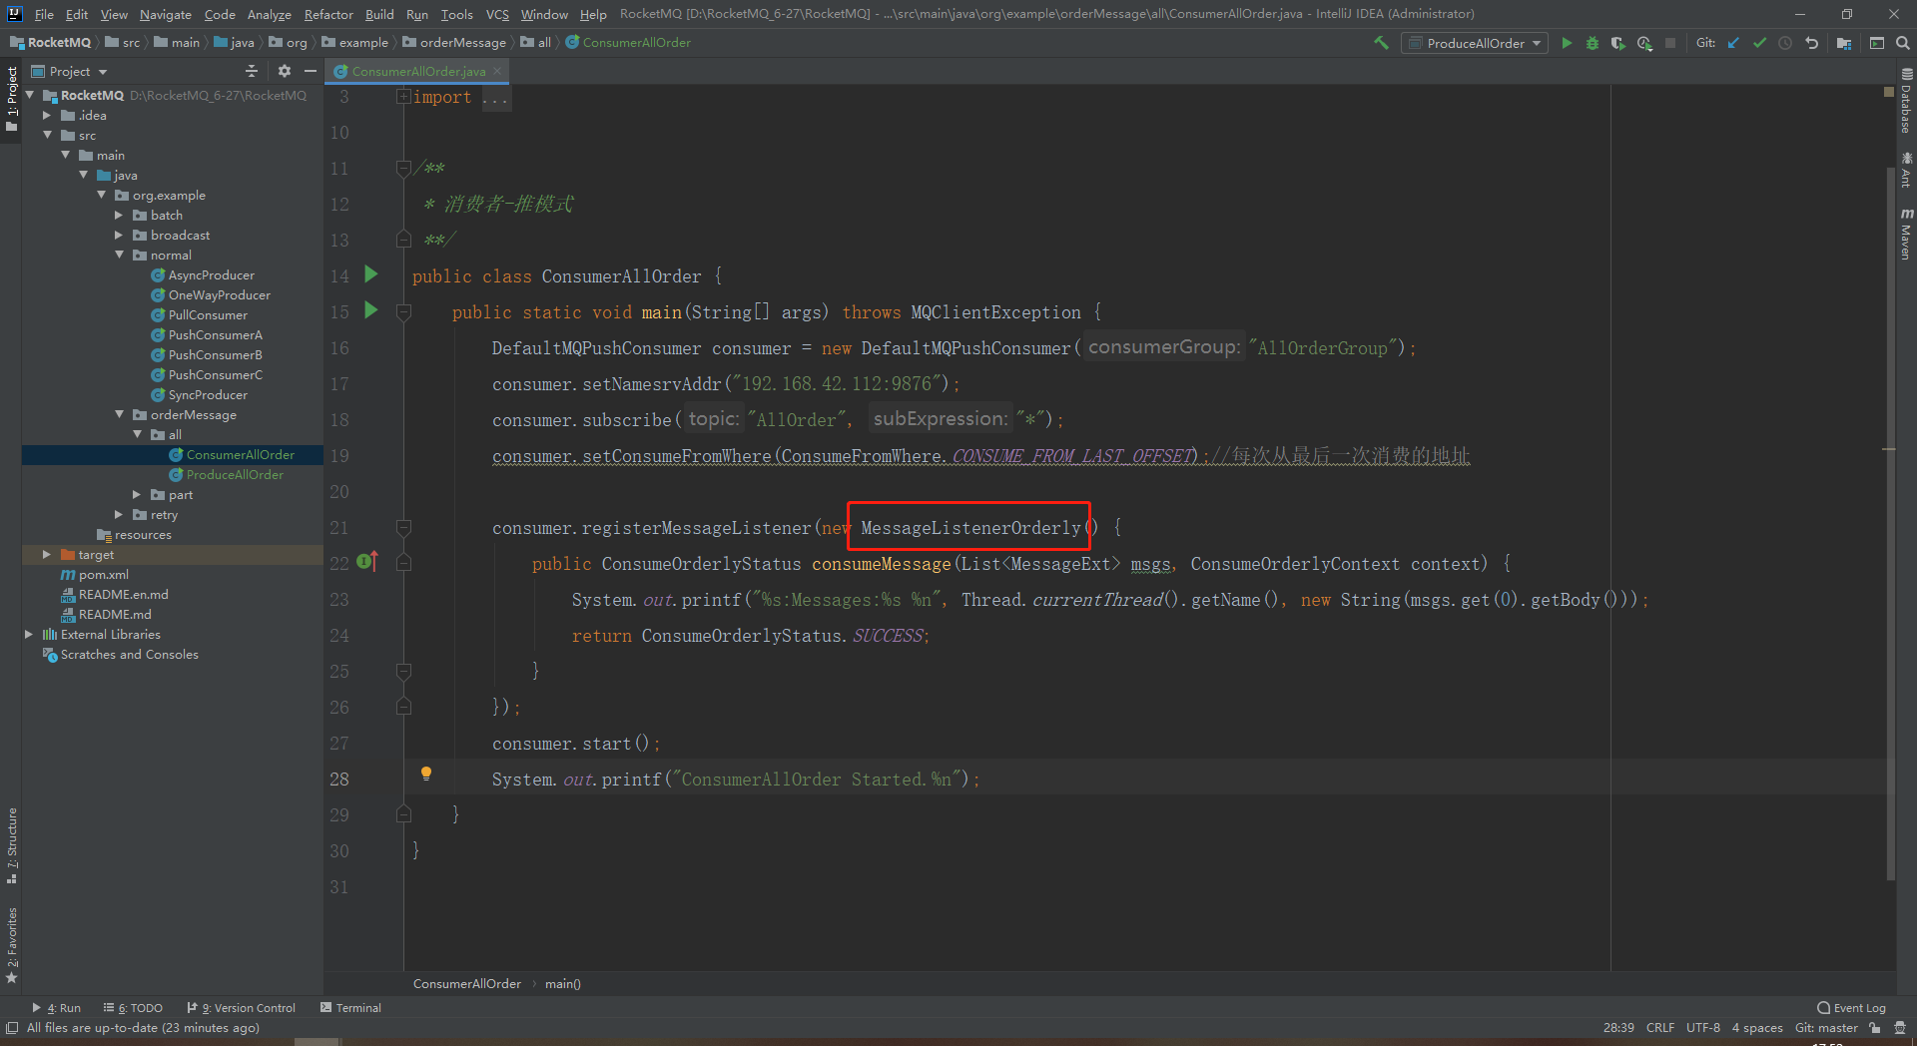Pull updates with the blue Git arrow icon

tap(1732, 43)
